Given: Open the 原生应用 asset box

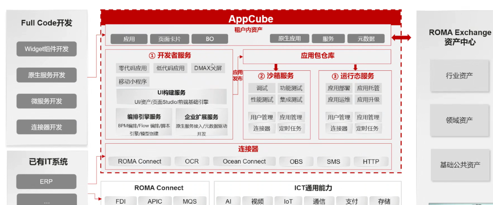Looking at the screenshot, I should (289, 39).
